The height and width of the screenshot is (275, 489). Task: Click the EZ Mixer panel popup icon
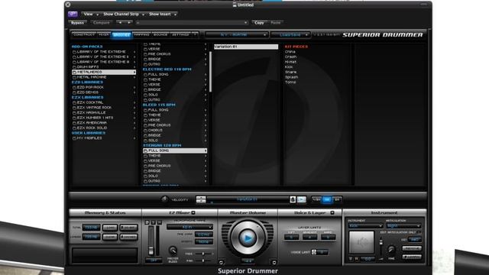click(x=193, y=212)
